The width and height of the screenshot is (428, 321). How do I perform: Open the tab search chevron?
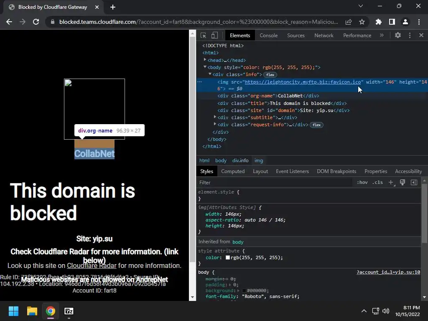pos(361,6)
